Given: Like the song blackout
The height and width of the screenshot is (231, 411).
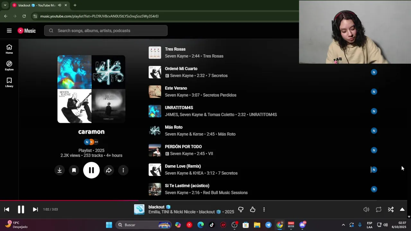Looking at the screenshot, I should (x=253, y=210).
